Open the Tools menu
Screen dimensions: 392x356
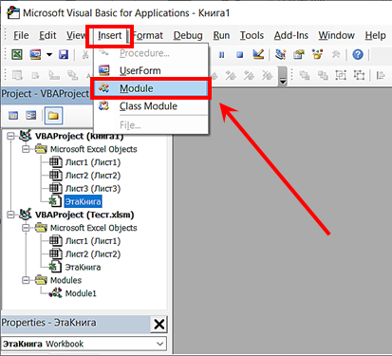[252, 35]
